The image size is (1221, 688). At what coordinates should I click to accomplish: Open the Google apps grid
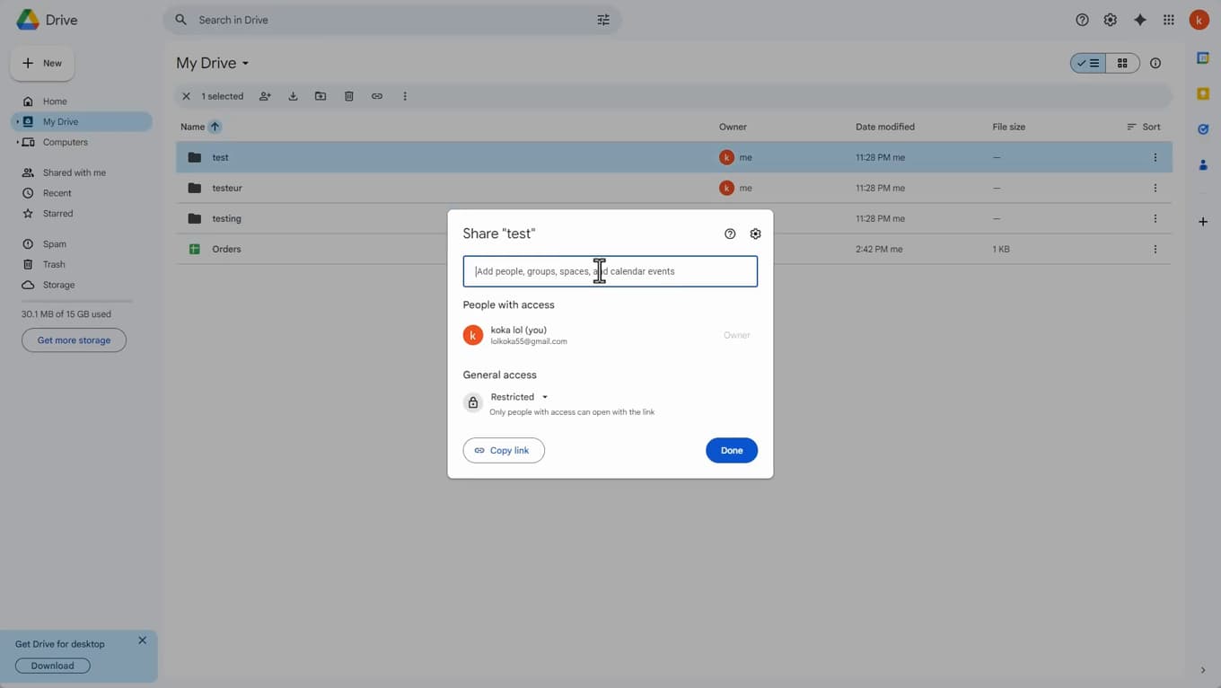pos(1169,20)
